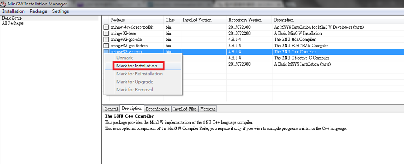Click Mark for Reinstallation in the context menu

point(143,74)
